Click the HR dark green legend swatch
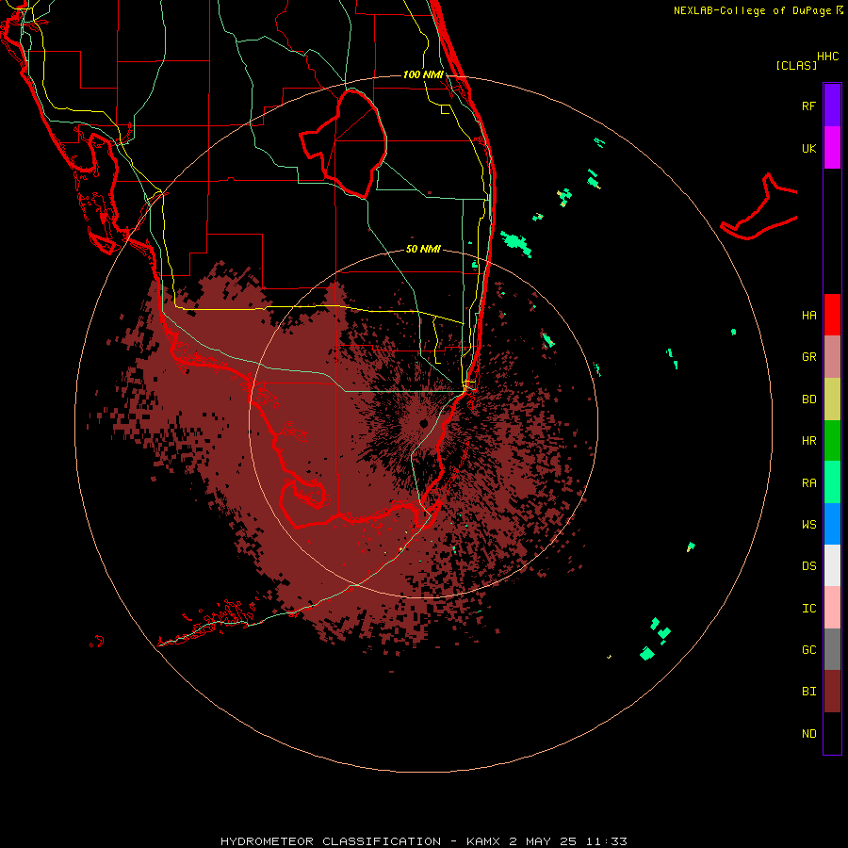This screenshot has height=848, width=848. [832, 440]
